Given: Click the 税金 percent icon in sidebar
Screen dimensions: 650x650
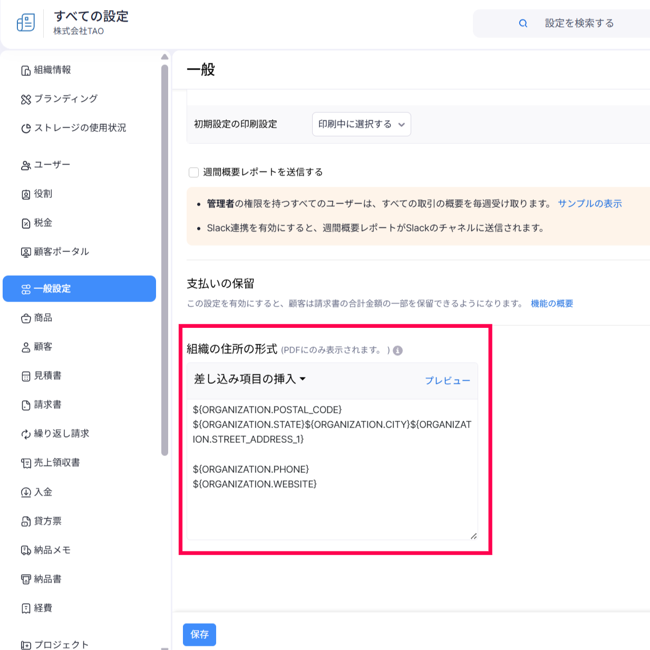Looking at the screenshot, I should click(x=26, y=224).
